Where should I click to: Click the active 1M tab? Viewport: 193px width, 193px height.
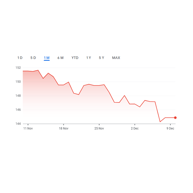point(47,58)
